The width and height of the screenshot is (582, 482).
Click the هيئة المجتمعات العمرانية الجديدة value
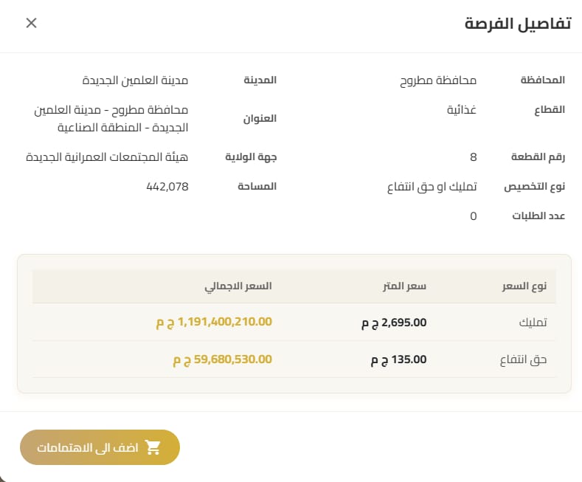[107, 157]
